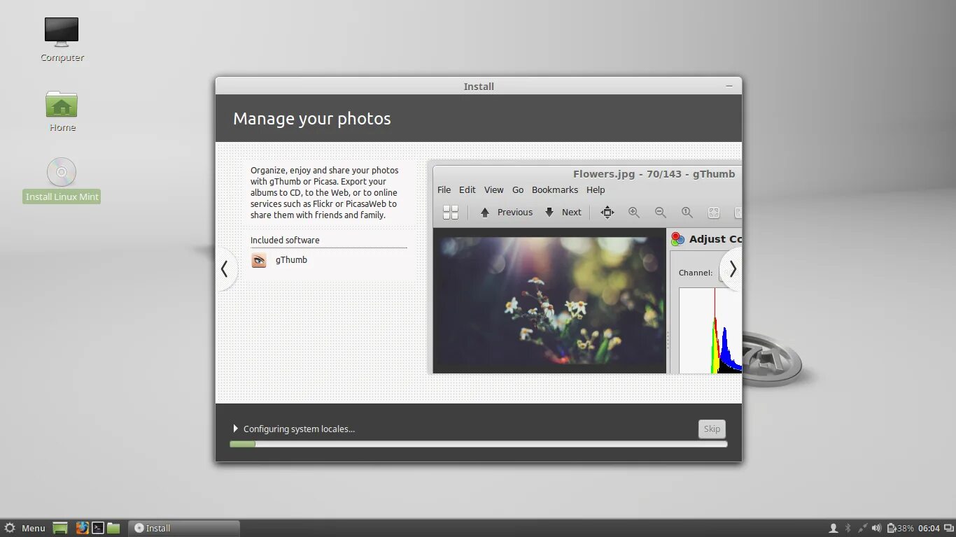The height and width of the screenshot is (537, 956).
Task: Open the Bookmarks menu in gThumb
Action: click(x=555, y=190)
